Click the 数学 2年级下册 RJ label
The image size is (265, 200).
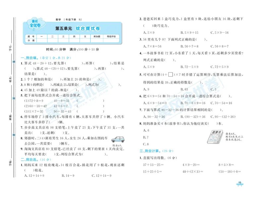[68, 19]
